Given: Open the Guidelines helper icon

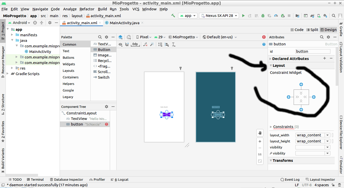Looking at the screenshot, I should [174, 44].
